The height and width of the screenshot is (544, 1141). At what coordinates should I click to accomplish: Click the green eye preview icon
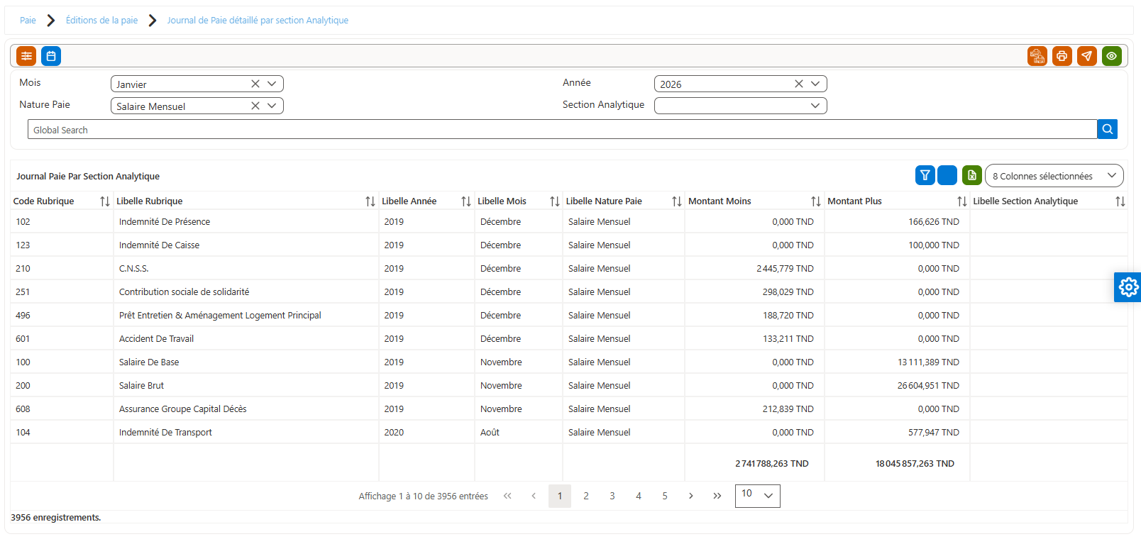1112,56
